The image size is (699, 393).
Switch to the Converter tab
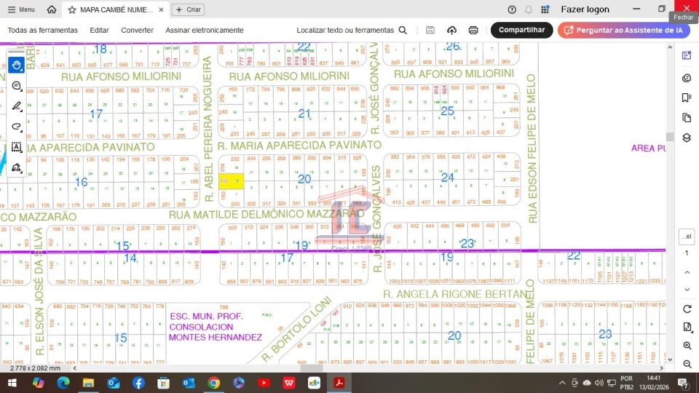(x=137, y=31)
